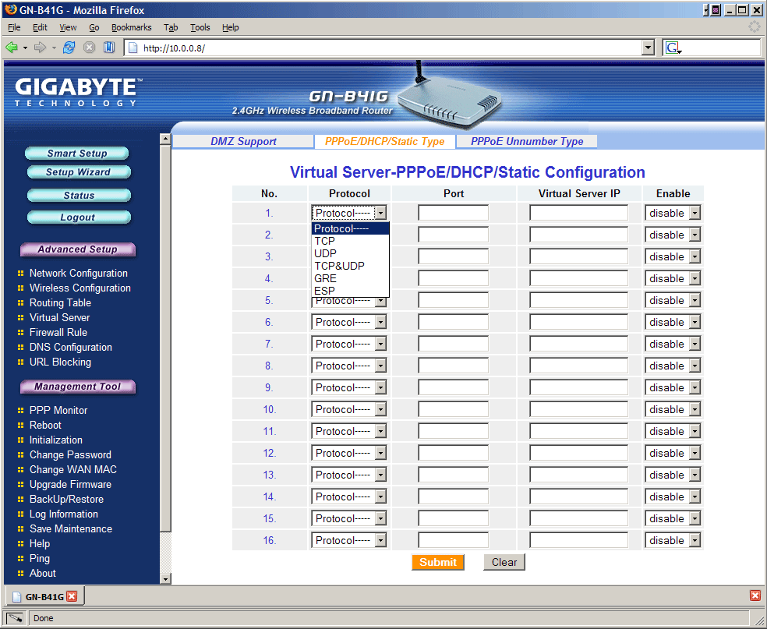Click the page icon in the address bar
The height and width of the screenshot is (629, 767).
coord(132,48)
